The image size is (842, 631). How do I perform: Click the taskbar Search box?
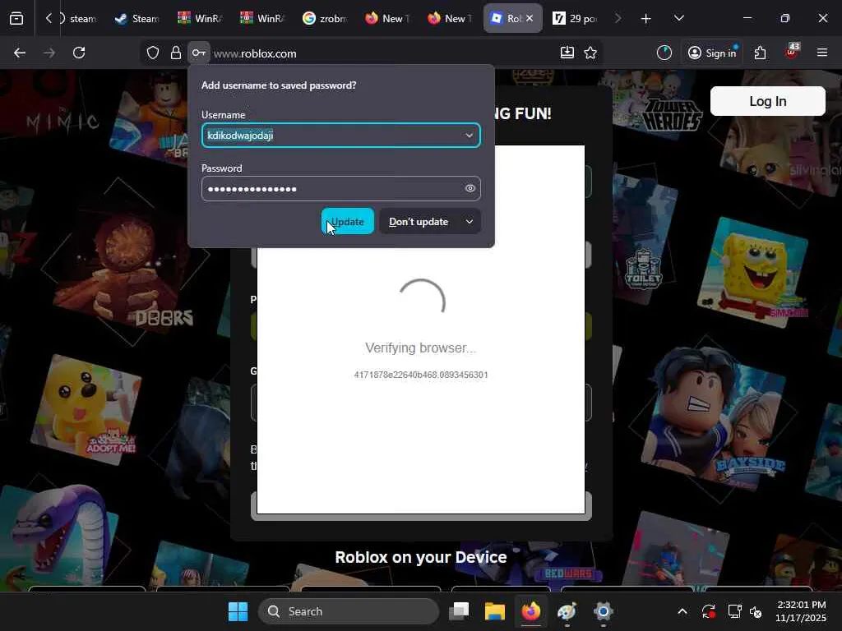(349, 611)
